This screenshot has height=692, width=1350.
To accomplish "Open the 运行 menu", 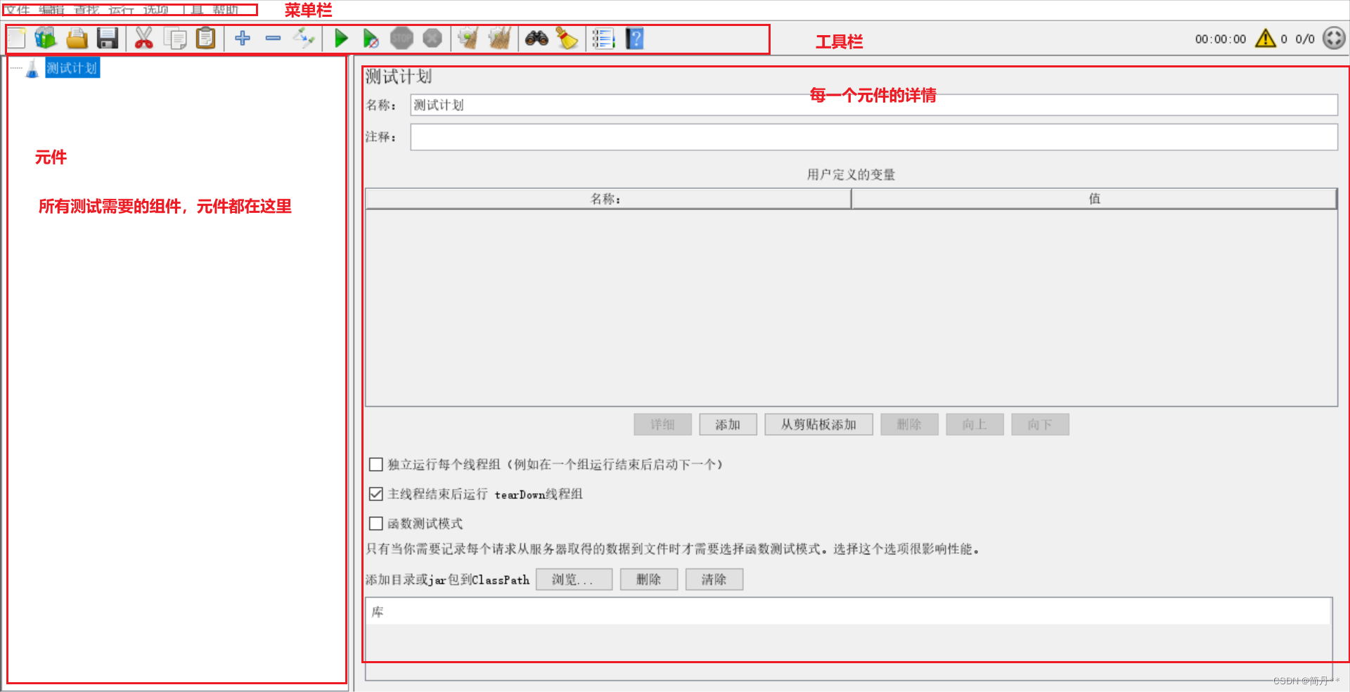I will coord(121,10).
